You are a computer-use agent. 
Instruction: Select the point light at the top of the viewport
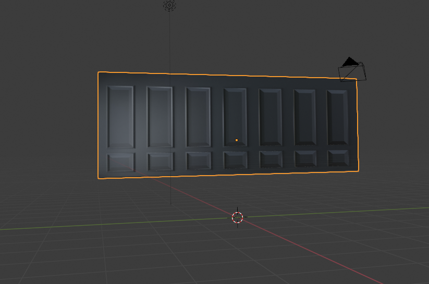pos(169,5)
